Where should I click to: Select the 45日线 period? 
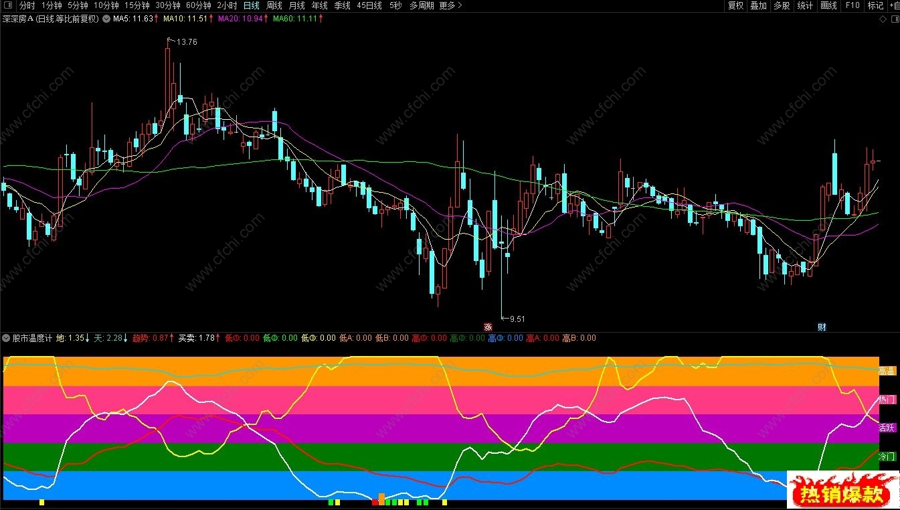click(369, 5)
